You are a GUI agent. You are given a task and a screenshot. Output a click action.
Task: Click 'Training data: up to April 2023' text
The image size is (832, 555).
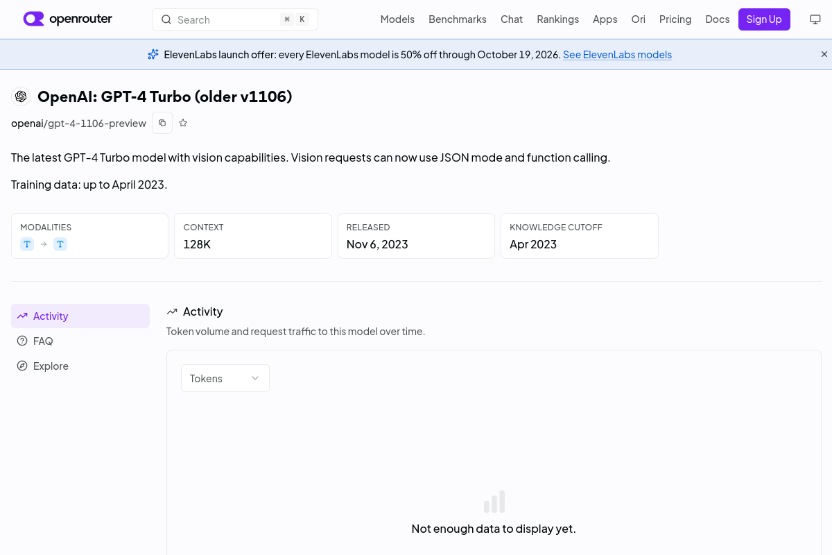pos(89,185)
